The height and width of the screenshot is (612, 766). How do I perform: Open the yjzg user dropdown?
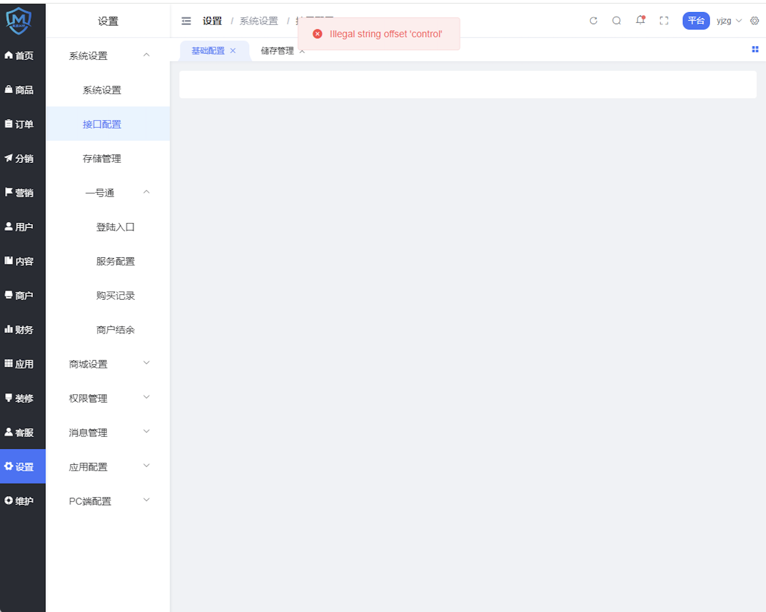coord(729,20)
